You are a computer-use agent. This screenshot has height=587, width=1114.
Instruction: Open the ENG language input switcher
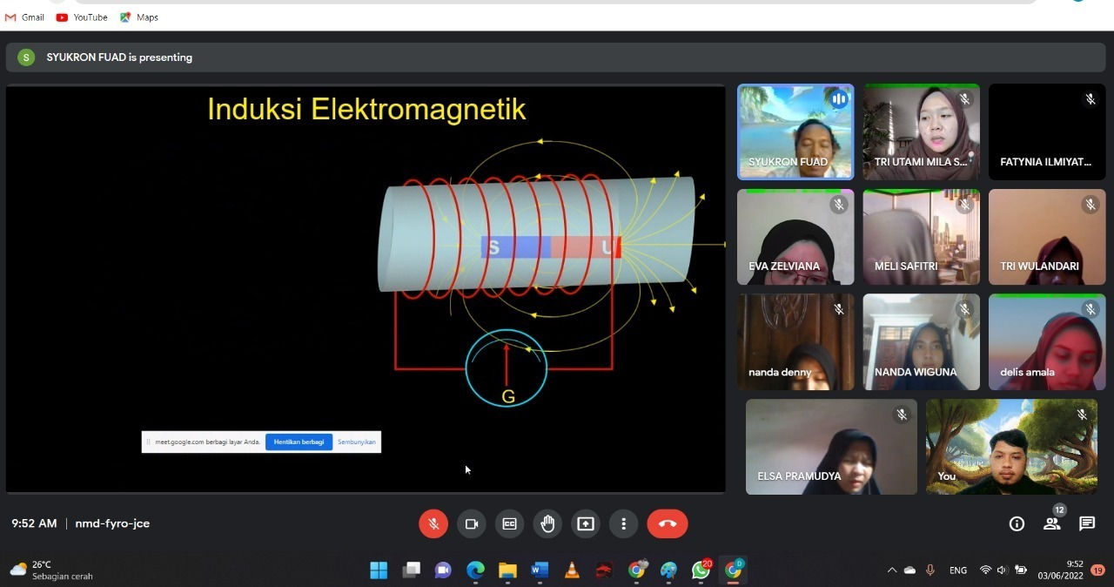point(958,570)
